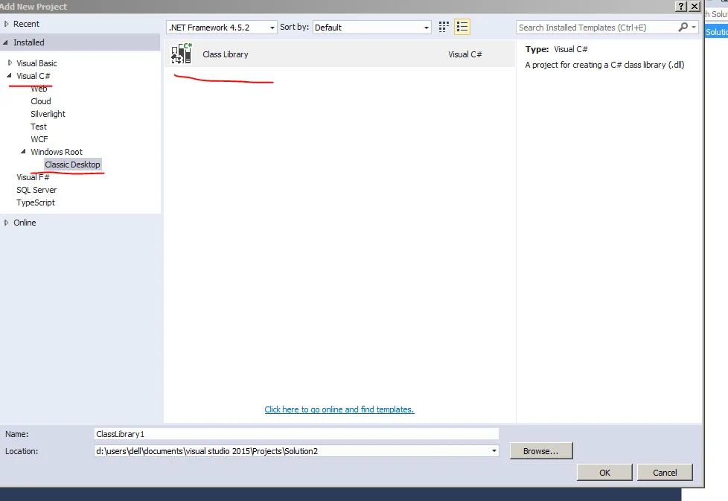Open the dialog help question mark button

click(681, 6)
